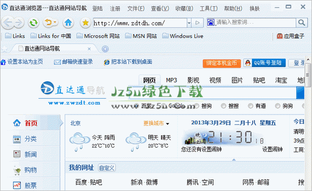Image resolution: width=312 pixels, height=191 pixels.
Task: Open a new tab with plus icon
Action: pos(105,49)
